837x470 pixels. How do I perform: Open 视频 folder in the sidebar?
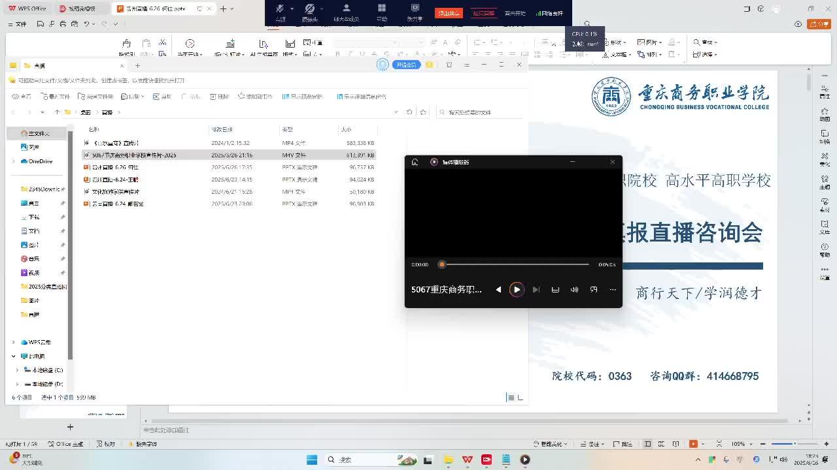click(30, 273)
